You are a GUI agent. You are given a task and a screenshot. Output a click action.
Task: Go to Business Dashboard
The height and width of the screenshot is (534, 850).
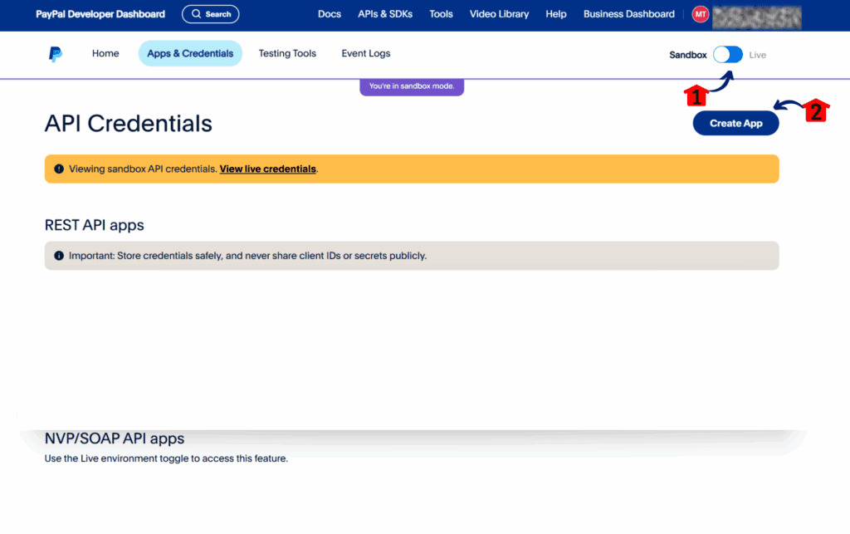[629, 14]
